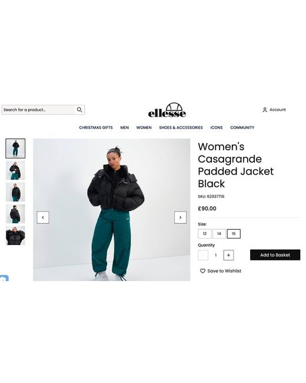
Task: Select the second product thumbnail
Action: click(15, 170)
